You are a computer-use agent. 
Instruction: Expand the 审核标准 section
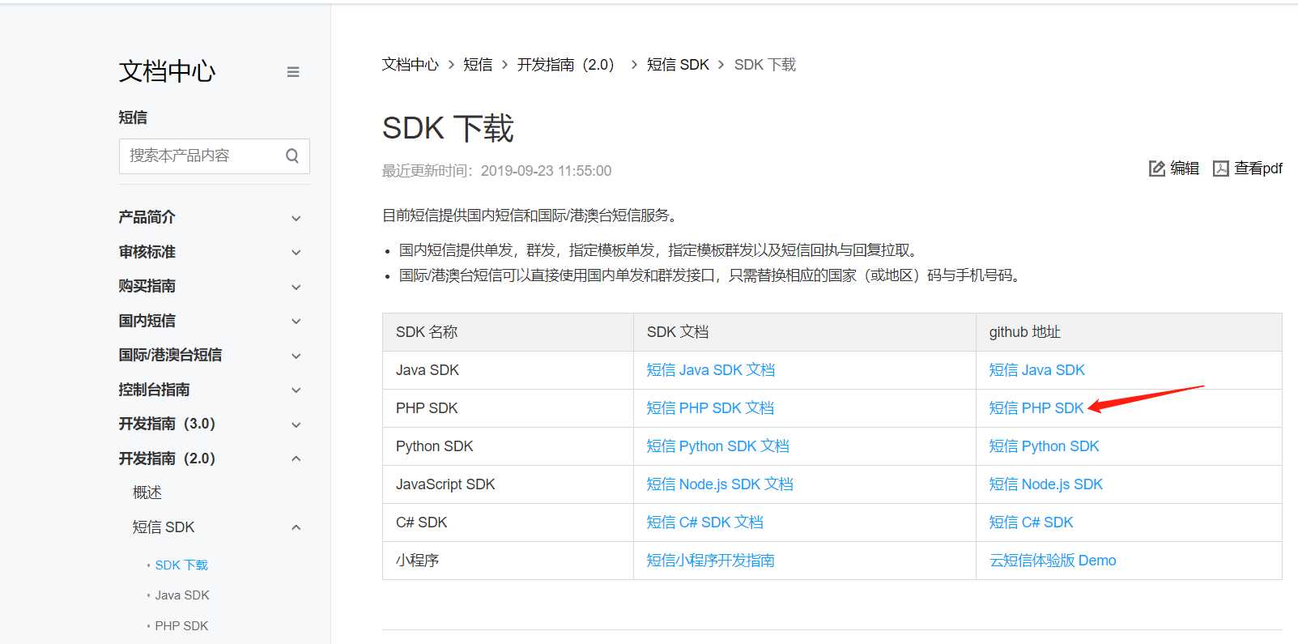[x=296, y=253]
